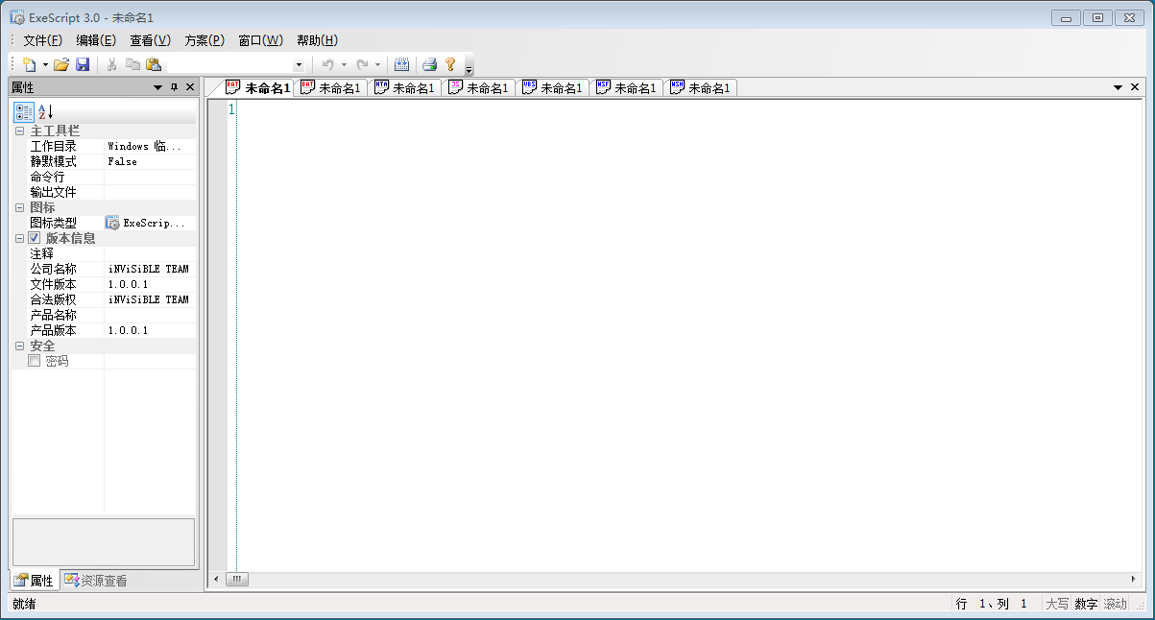Click the Print icon in the toolbar
This screenshot has width=1155, height=620.
coord(429,64)
